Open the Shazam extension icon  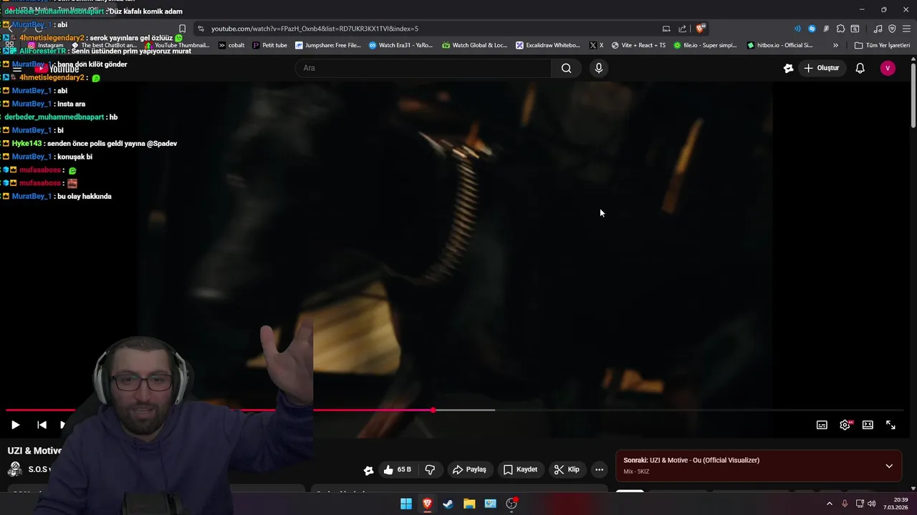tap(812, 29)
